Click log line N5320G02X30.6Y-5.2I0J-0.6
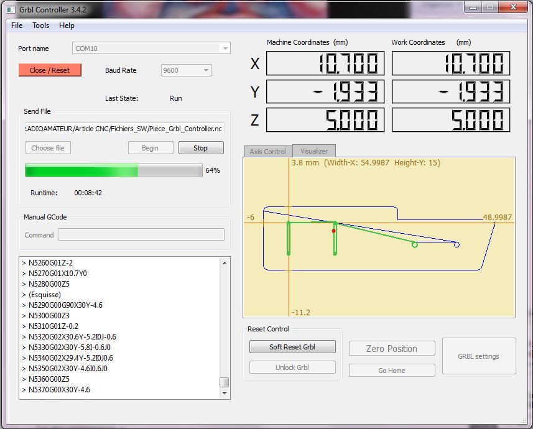Image resolution: width=533 pixels, height=429 pixels. (72, 336)
